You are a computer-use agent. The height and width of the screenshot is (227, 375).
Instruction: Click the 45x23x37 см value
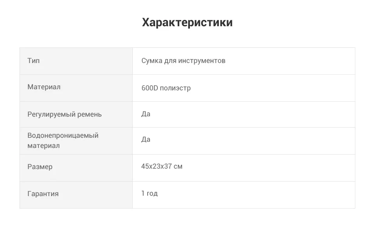click(162, 166)
